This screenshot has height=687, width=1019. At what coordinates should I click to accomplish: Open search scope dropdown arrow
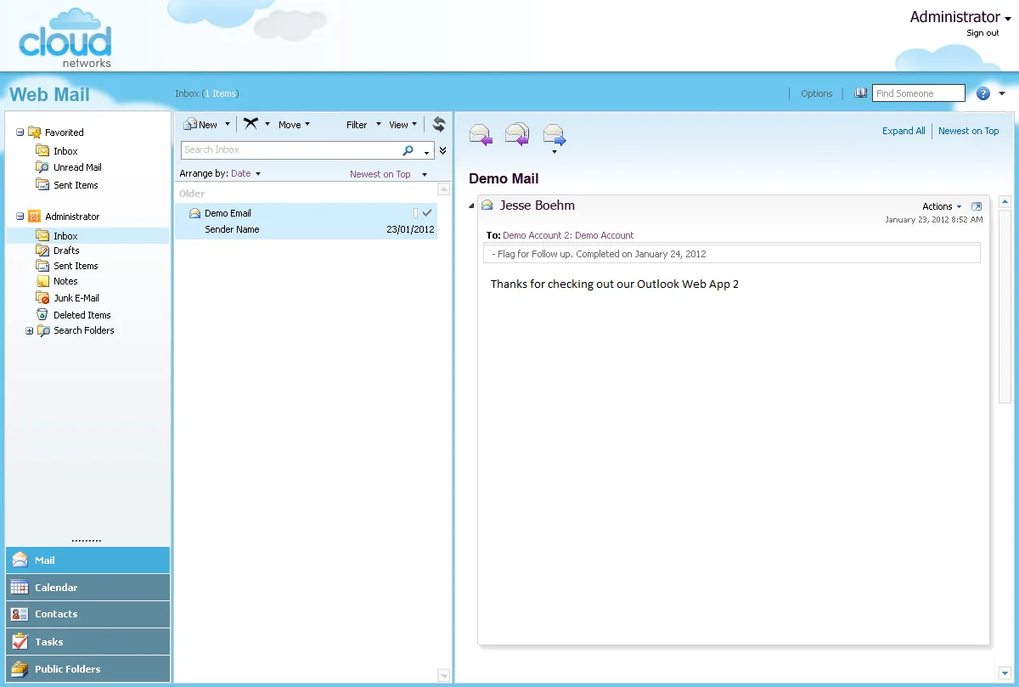coord(427,151)
